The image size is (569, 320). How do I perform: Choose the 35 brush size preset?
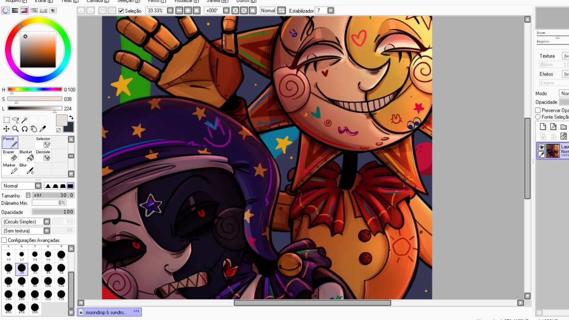[x=35, y=269]
